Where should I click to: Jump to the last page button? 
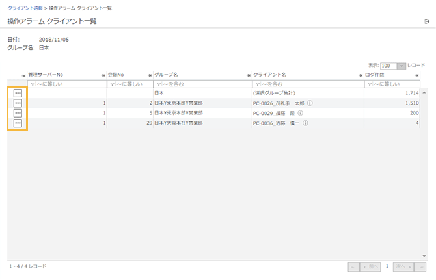[x=422, y=266]
